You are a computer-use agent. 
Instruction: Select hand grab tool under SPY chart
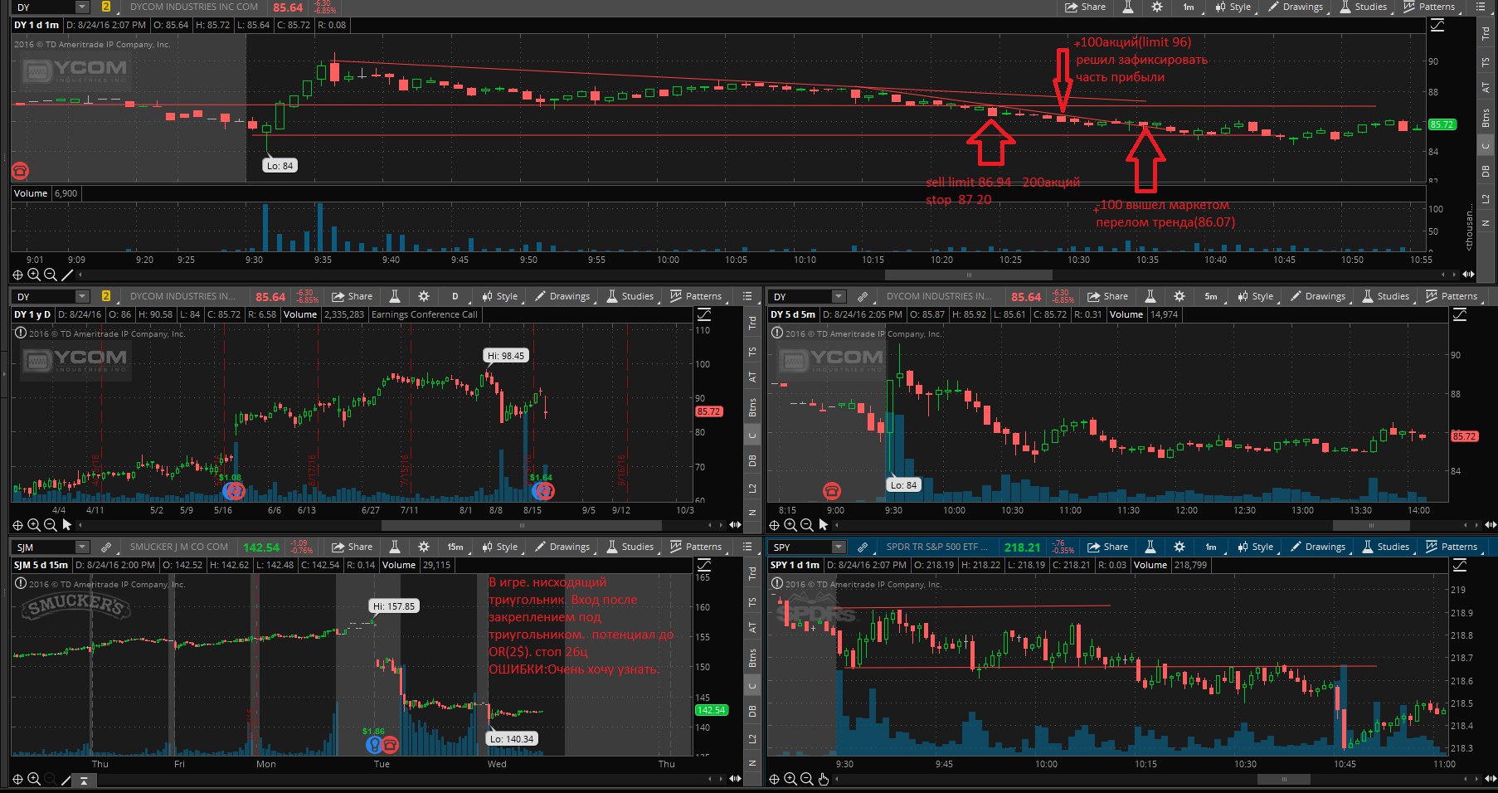point(823,779)
